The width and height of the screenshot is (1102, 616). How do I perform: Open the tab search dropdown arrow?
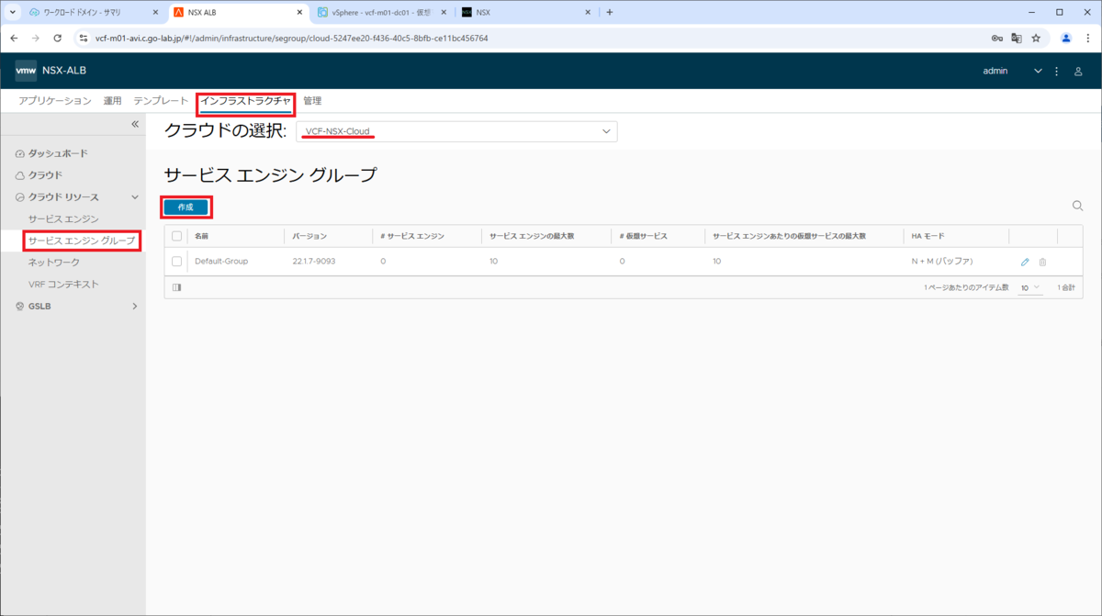(x=13, y=12)
